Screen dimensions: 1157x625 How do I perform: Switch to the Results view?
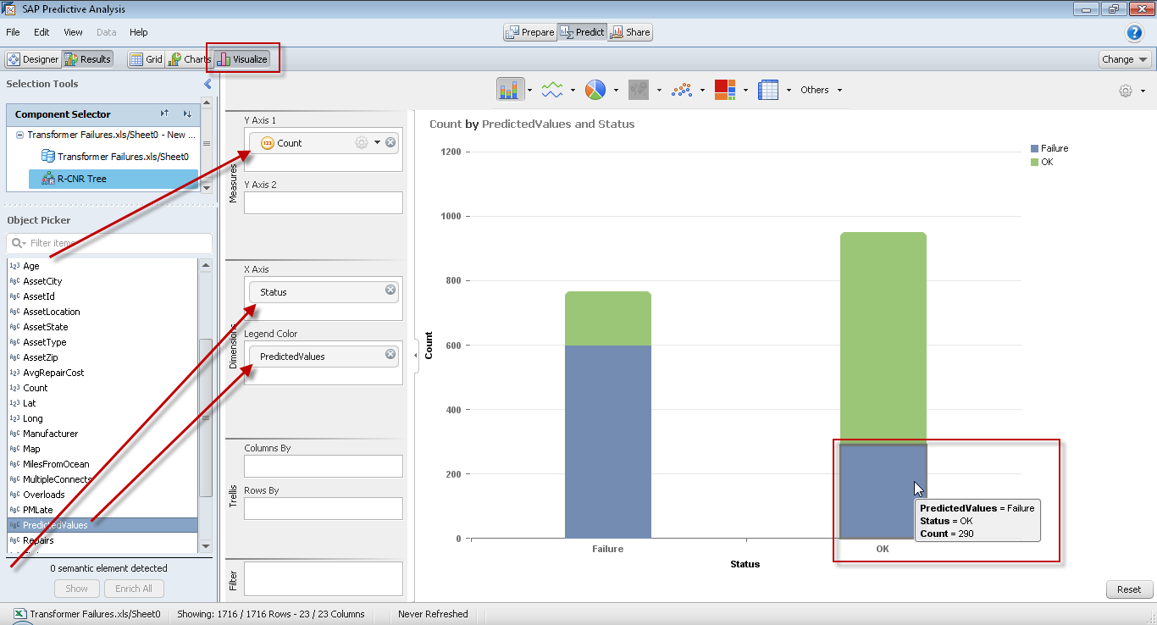pyautogui.click(x=87, y=59)
